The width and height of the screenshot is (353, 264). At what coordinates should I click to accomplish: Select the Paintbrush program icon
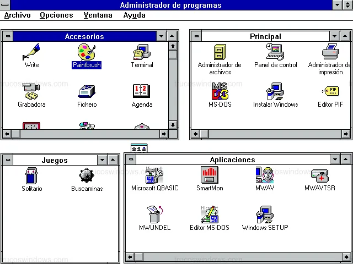point(87,53)
